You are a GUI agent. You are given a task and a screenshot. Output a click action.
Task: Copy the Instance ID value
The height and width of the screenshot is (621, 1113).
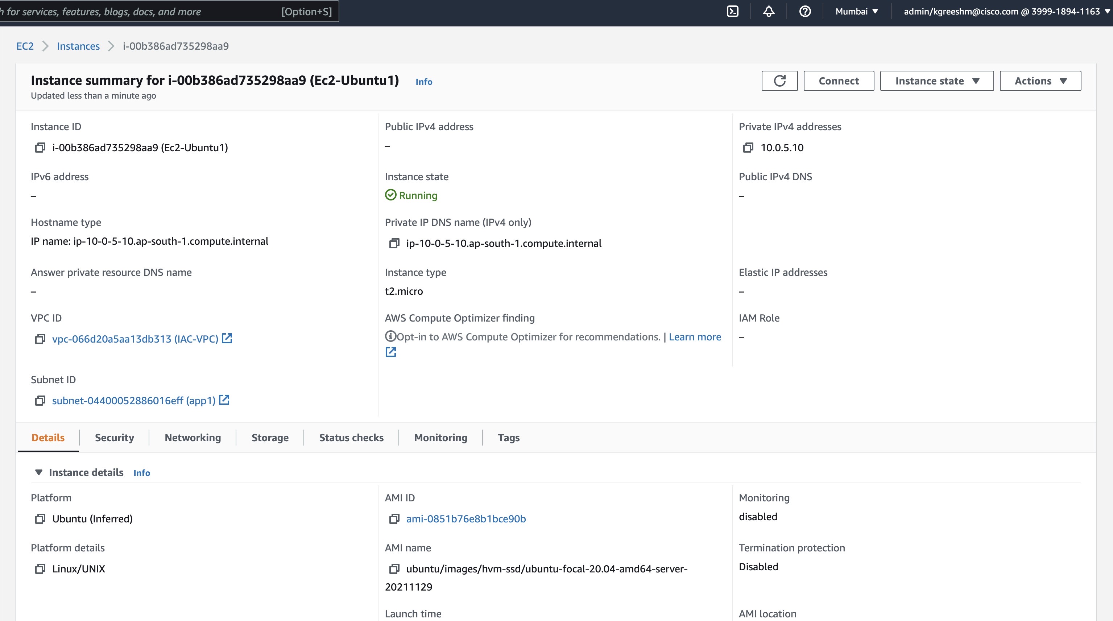pyautogui.click(x=40, y=148)
